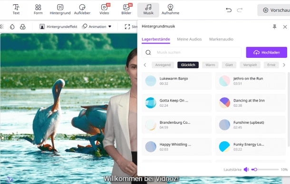290x184 pixels.
Task: Select the Willkommen bei Vidnoz! subtitle
Action: (x=141, y=179)
